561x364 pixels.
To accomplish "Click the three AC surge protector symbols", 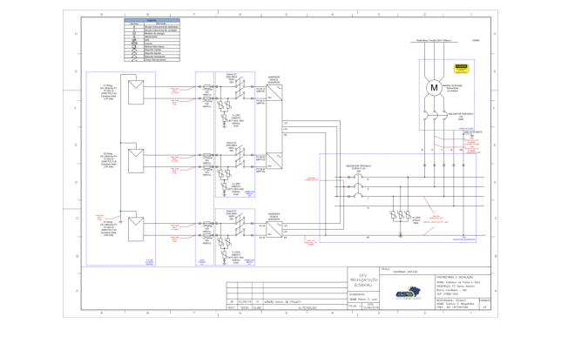I will point(401,215).
